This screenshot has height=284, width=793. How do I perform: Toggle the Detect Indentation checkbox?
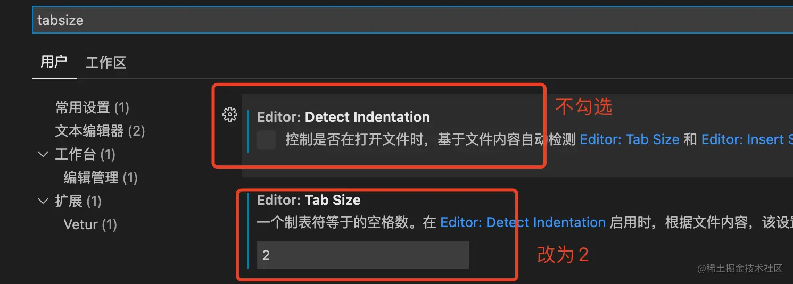[x=266, y=140]
